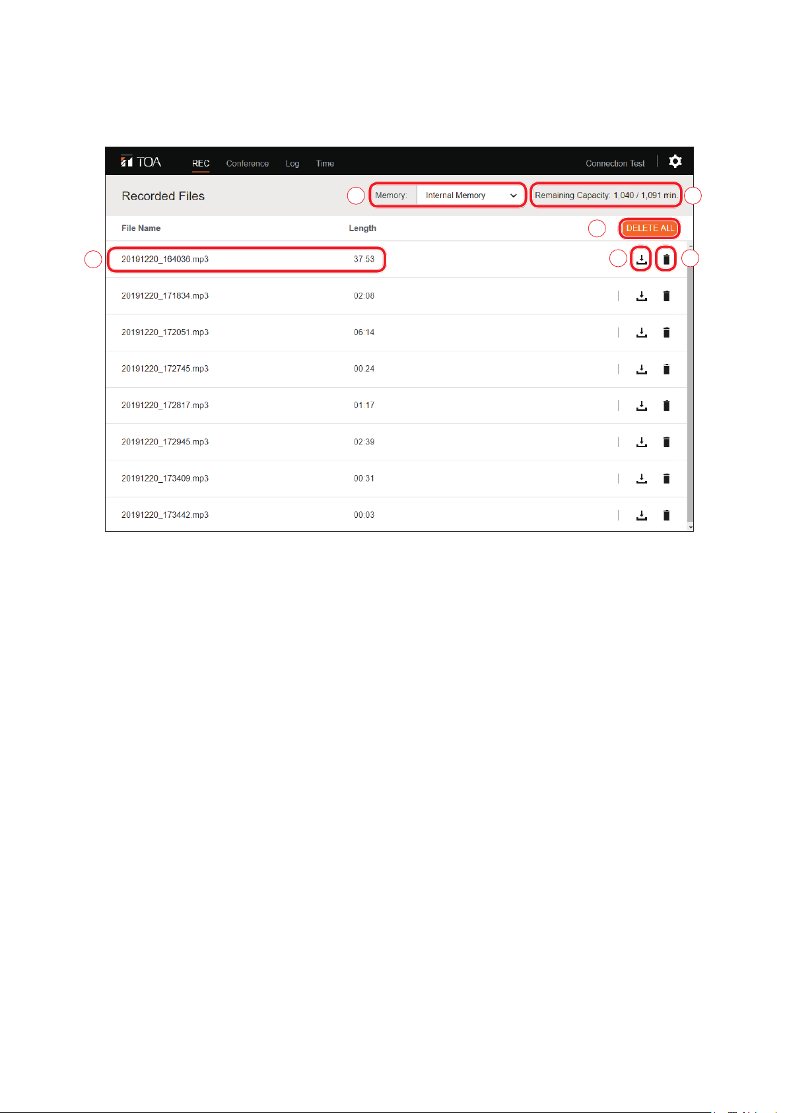The width and height of the screenshot is (787, 1113).
Task: Click the 06:14 length value
Action: (364, 332)
